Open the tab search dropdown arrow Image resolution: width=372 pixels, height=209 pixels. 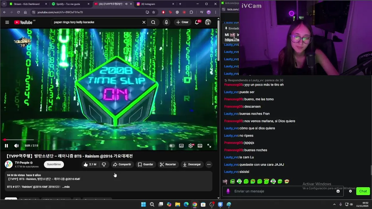pos(4,4)
